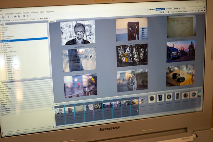The width and height of the screenshot is (213, 142).
Task: Select the blue tram at dusk preview
Action: [181, 51]
